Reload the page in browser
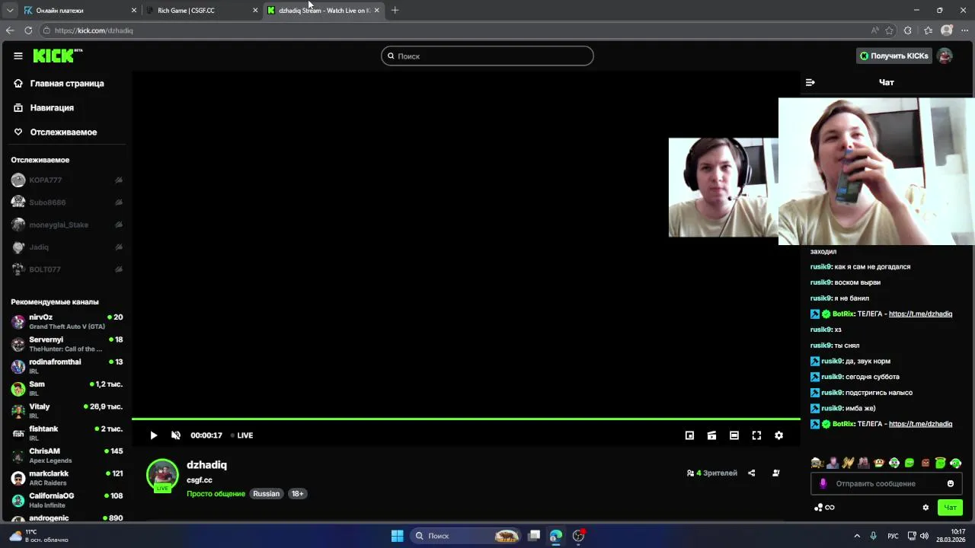The width and height of the screenshot is (975, 548). coord(28,30)
